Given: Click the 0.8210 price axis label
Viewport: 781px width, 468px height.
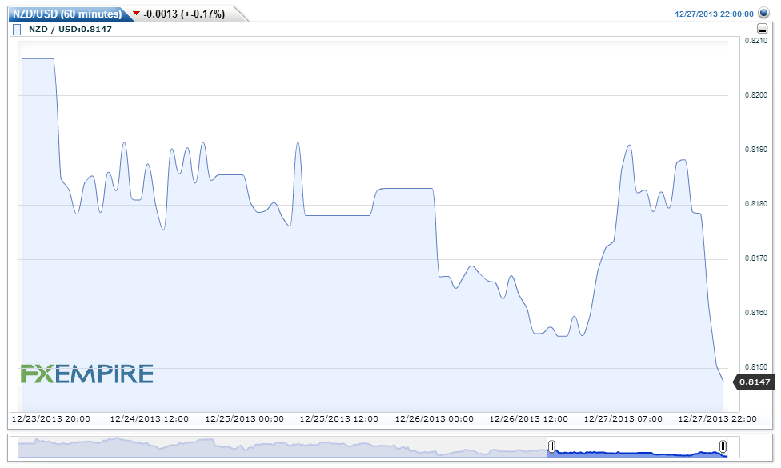Looking at the screenshot, I should pyautogui.click(x=756, y=41).
